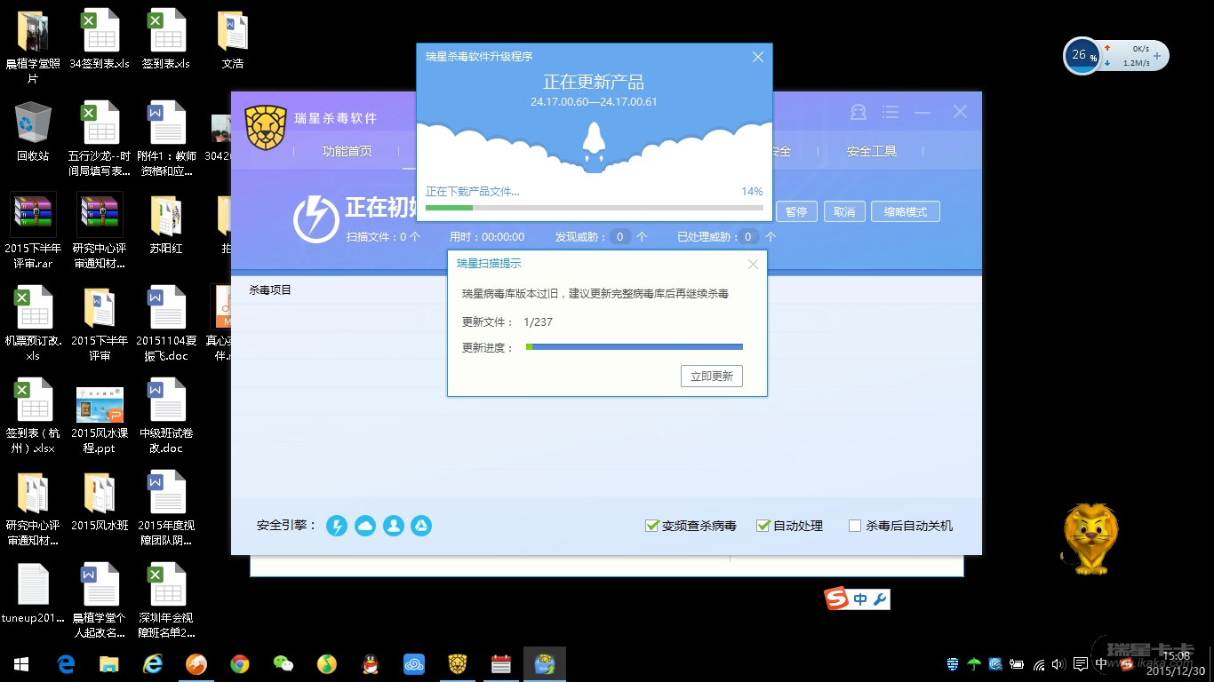Click the triangle engine icon under 安全引擎
This screenshot has height=682, width=1214.
(421, 526)
